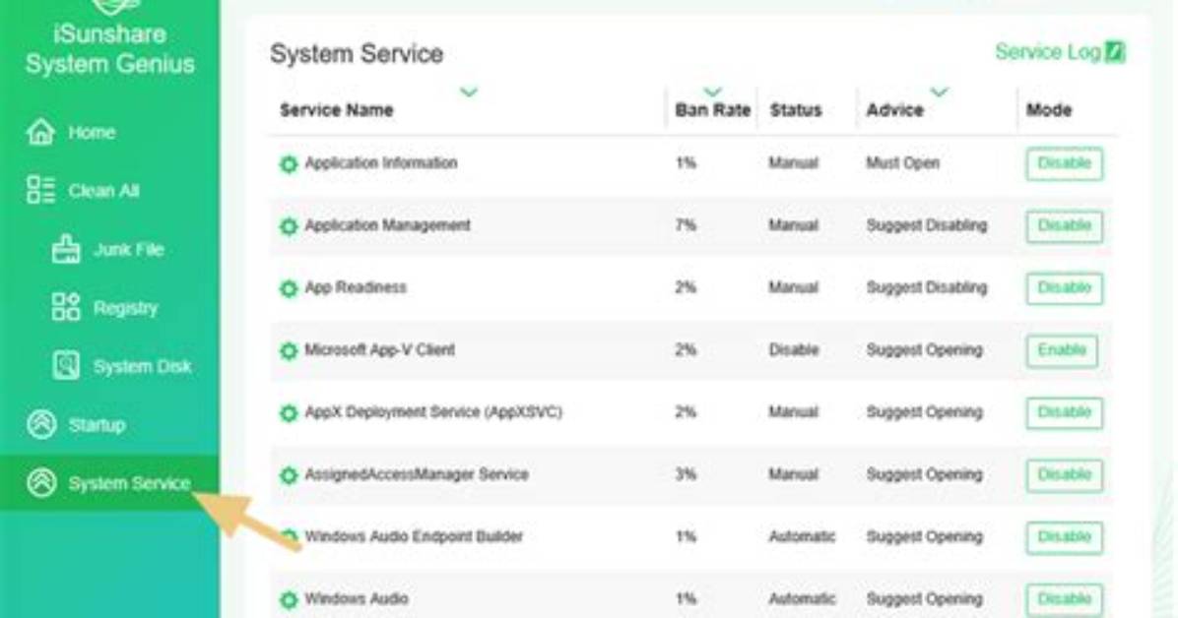Click Automatic status of Endpoint Builder
Viewport: 1178px width, 618px height.
(802, 537)
